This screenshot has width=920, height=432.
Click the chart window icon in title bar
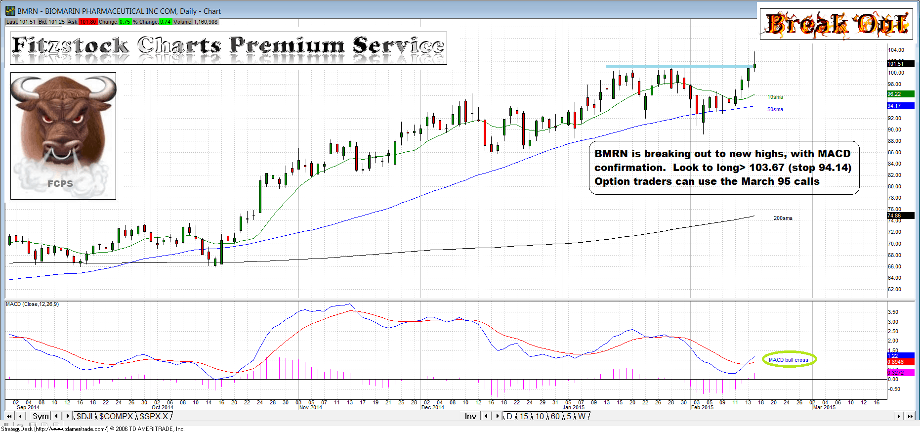[x=10, y=11]
